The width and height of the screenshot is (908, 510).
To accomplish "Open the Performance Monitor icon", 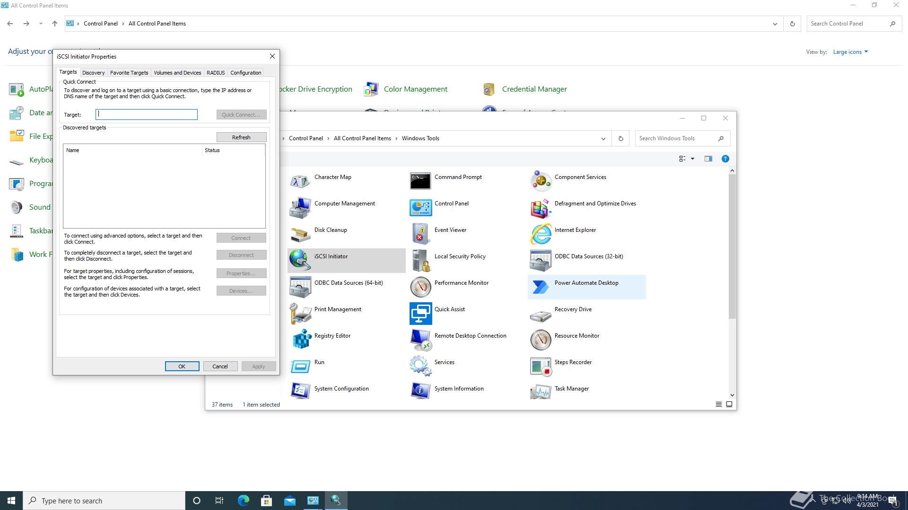I will (x=420, y=287).
